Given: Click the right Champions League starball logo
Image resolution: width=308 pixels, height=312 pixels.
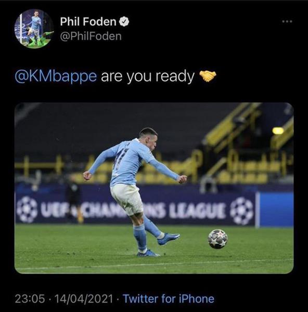Looking at the screenshot, I should (241, 211).
